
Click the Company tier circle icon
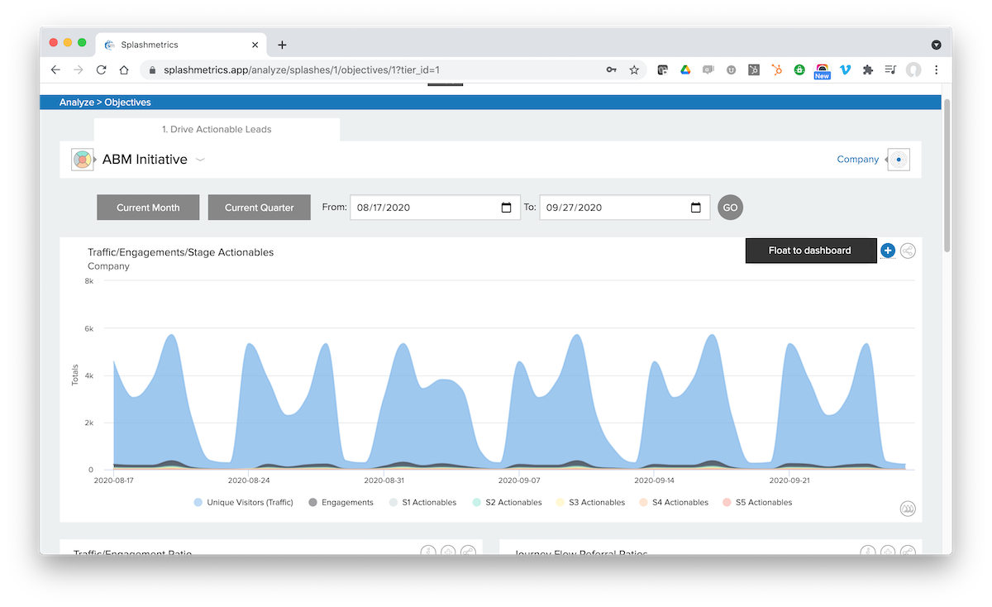coord(899,160)
